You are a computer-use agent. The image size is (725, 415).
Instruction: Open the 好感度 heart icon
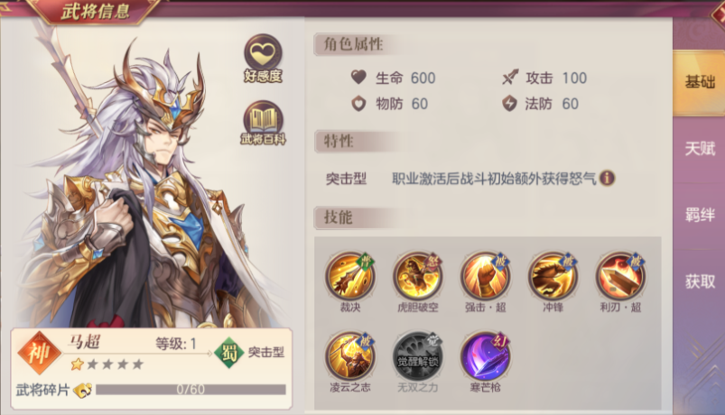(263, 59)
